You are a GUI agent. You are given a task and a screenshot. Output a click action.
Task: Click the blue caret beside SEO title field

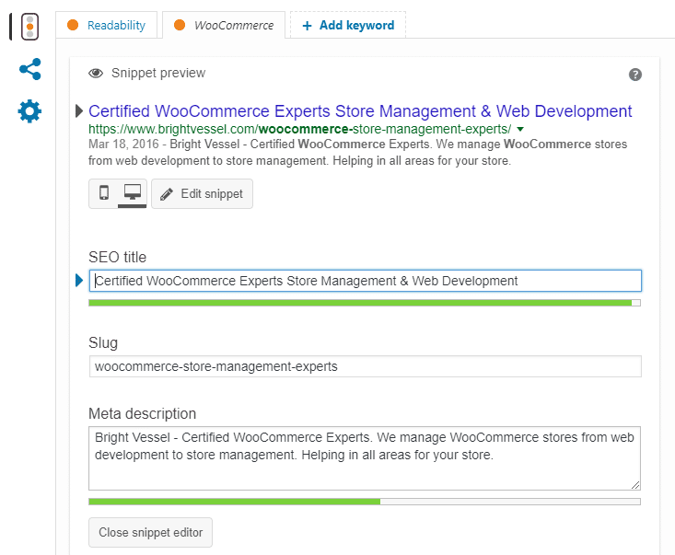[79, 281]
